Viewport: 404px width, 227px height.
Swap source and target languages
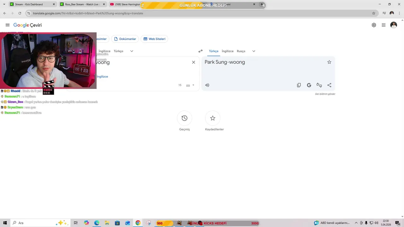click(200, 51)
